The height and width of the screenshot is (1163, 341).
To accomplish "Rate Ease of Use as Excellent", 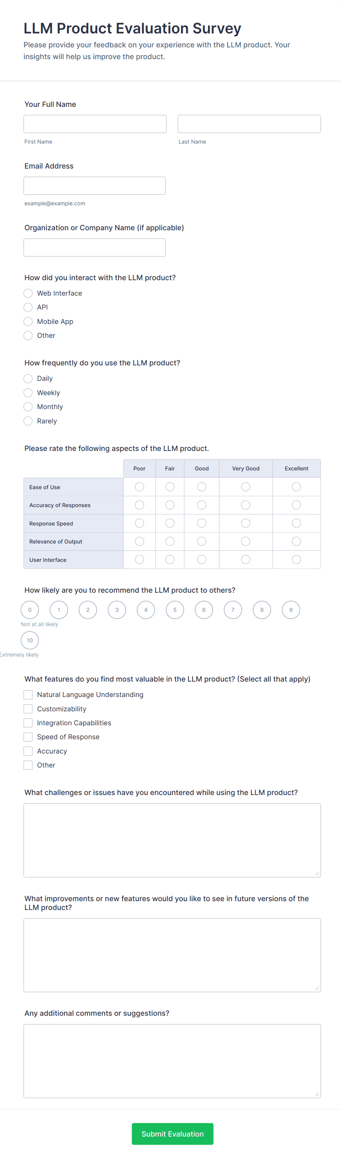I will pyautogui.click(x=296, y=487).
